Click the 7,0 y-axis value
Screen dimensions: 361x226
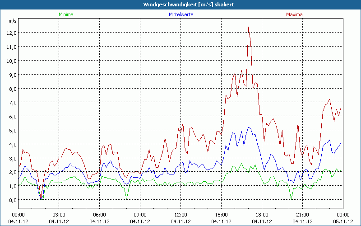[13, 103]
